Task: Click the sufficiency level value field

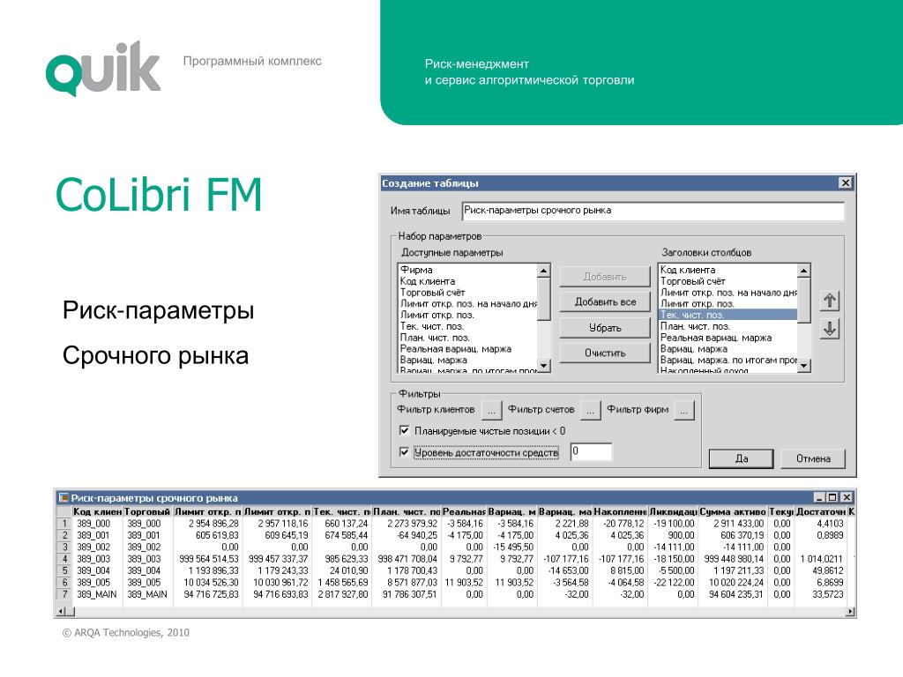Action: (x=591, y=451)
